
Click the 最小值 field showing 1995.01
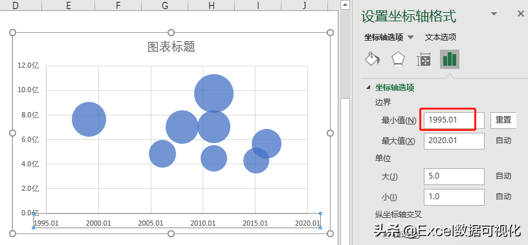click(x=454, y=120)
